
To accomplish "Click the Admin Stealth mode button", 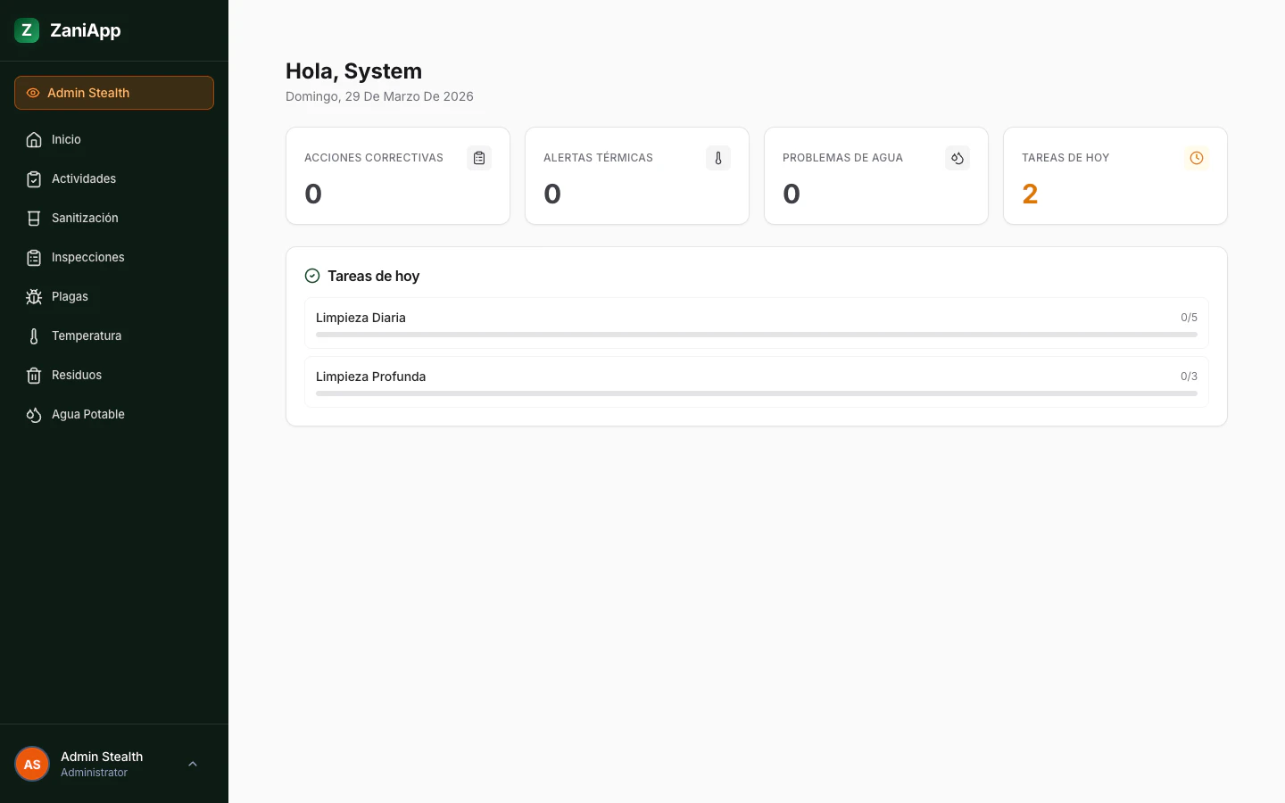I will pos(114,93).
